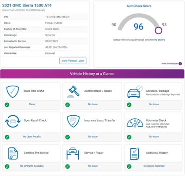The height and width of the screenshot is (176, 185).
Task: Click the VIN number value
Action: click(x=57, y=17)
